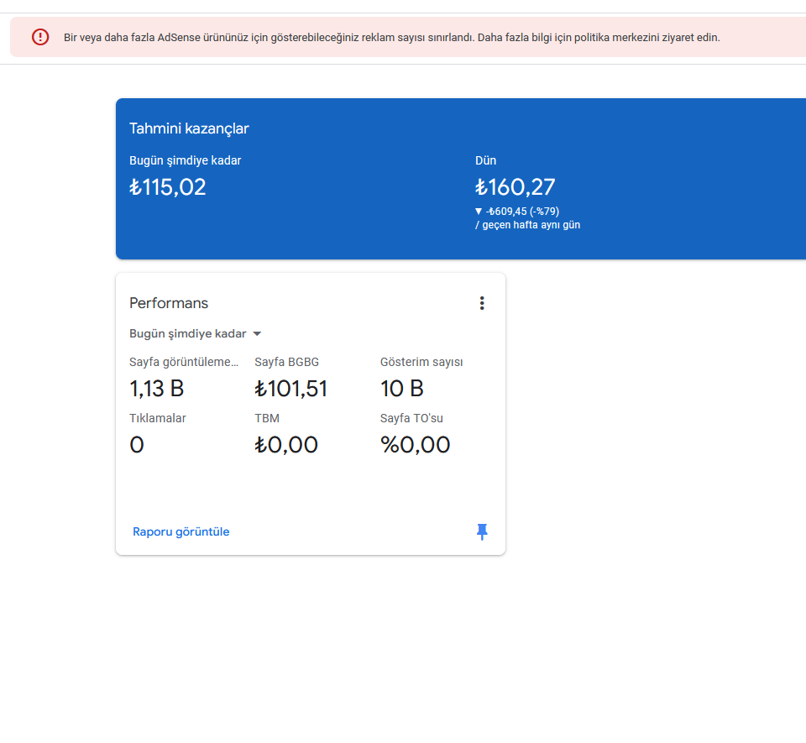The image size is (806, 743).
Task: Select the page views value 1,13 B
Action: pyautogui.click(x=157, y=389)
